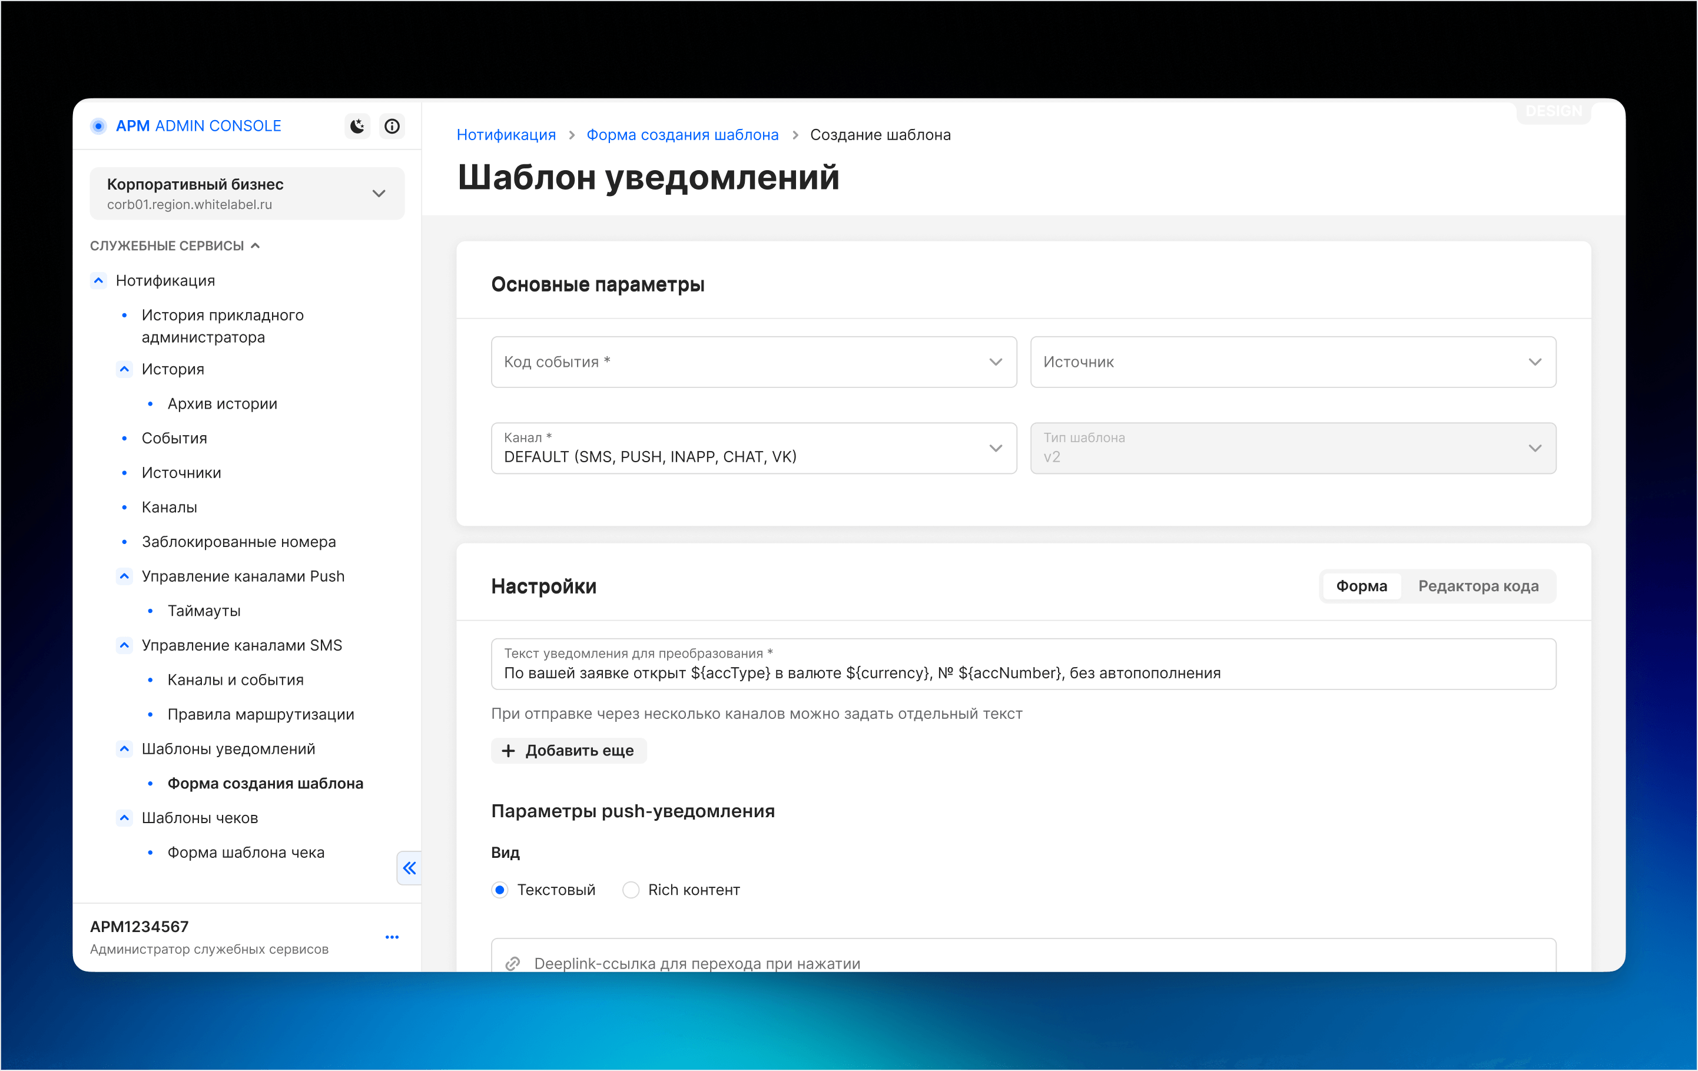This screenshot has height=1071, width=1698.
Task: Open Таймауты menu item
Action: [x=204, y=611]
